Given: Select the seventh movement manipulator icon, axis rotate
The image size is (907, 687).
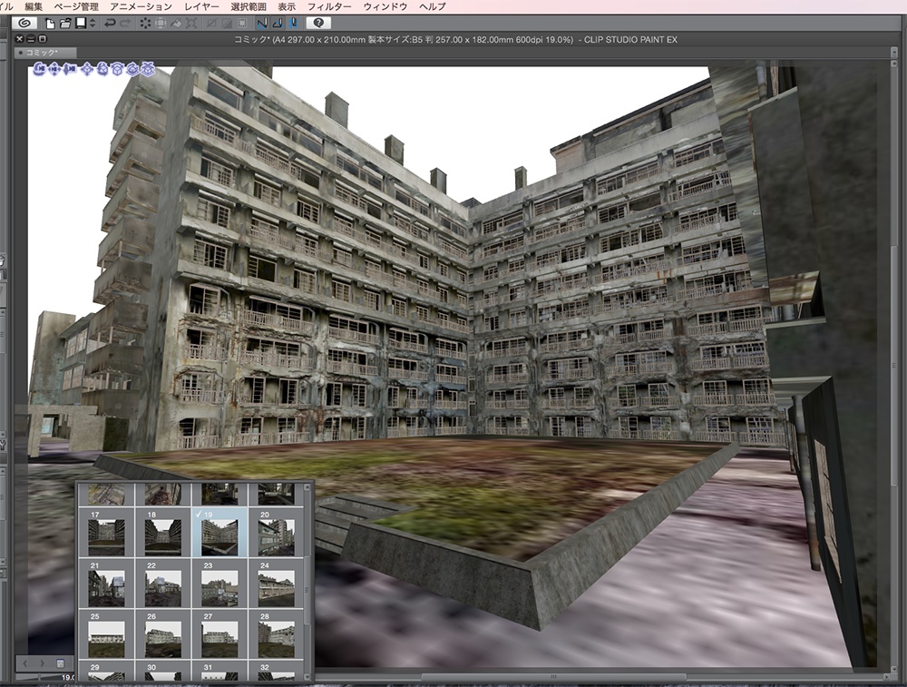Looking at the screenshot, I should click(132, 70).
